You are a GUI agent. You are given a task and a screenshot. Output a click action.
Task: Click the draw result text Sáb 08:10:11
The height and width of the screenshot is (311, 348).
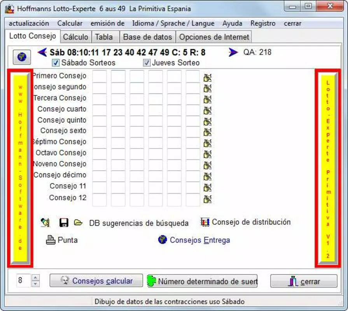(x=128, y=52)
